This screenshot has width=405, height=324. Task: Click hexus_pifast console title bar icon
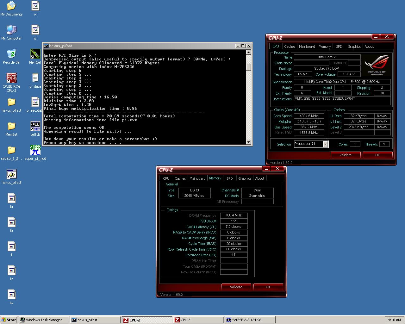[46, 46]
